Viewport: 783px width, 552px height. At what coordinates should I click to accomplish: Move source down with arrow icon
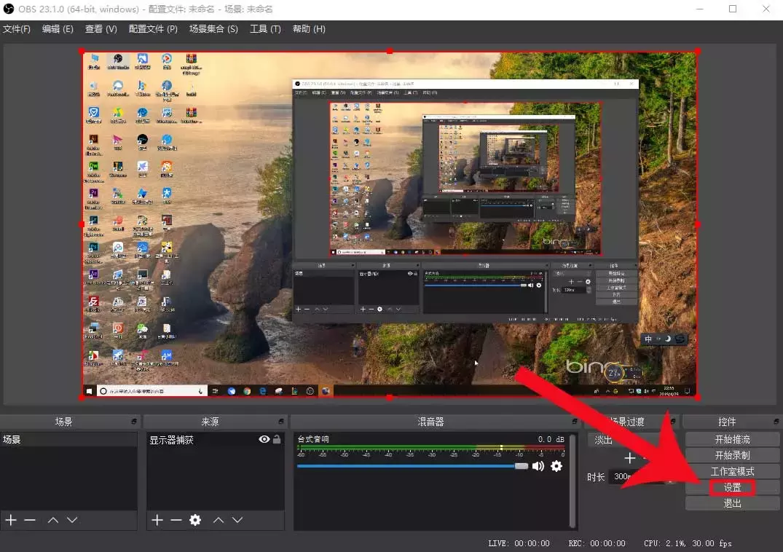click(x=237, y=520)
